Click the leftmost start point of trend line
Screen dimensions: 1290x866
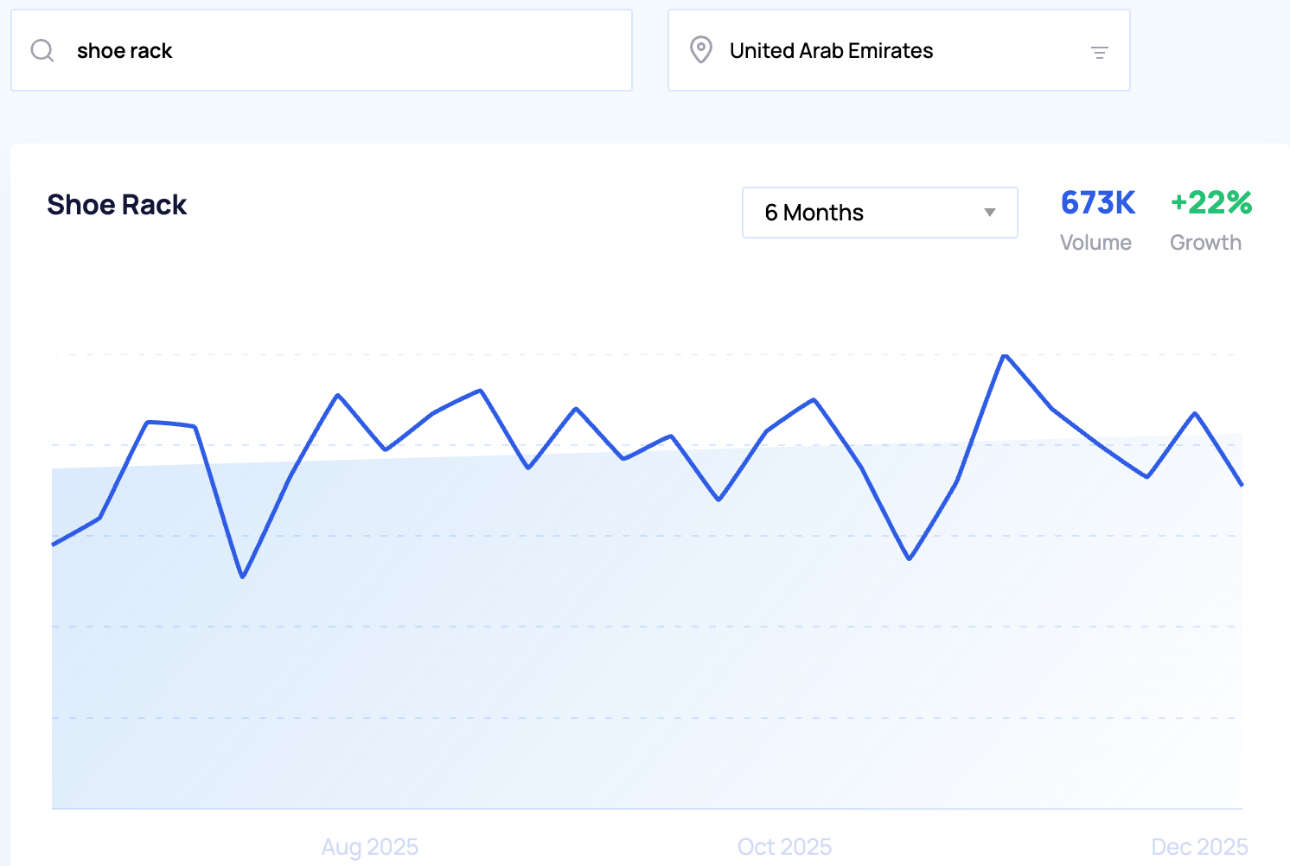(x=54, y=544)
